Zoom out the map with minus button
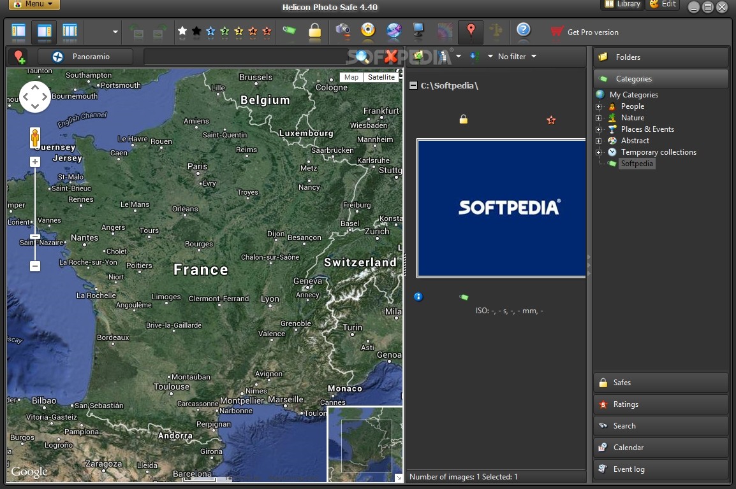 pyautogui.click(x=34, y=266)
